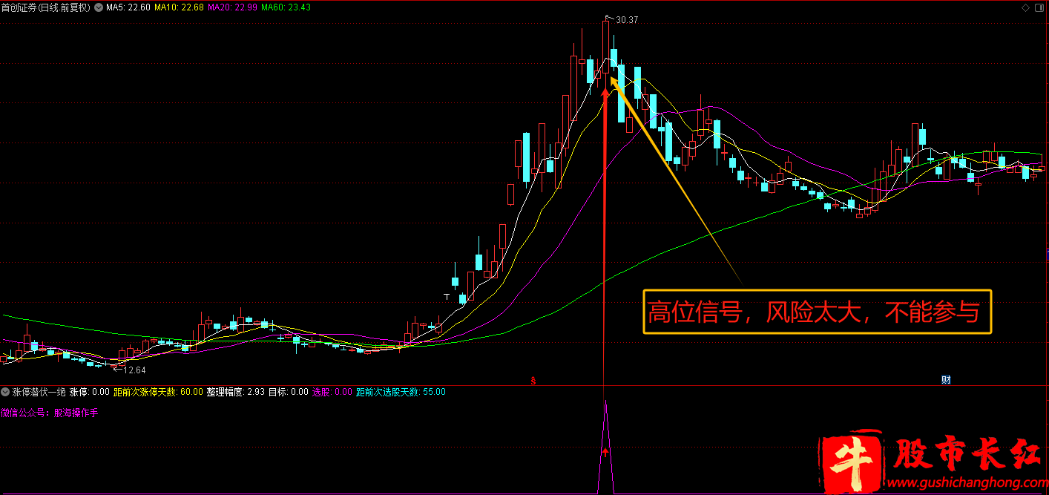1049x495 pixels.
Task: Click 选股: 0.00 value
Action: [x=332, y=391]
